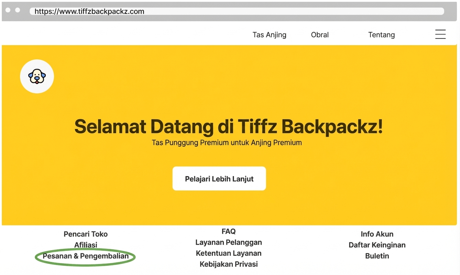Open the Tas Anjing menu item
Image resolution: width=460 pixels, height=275 pixels.
point(270,35)
